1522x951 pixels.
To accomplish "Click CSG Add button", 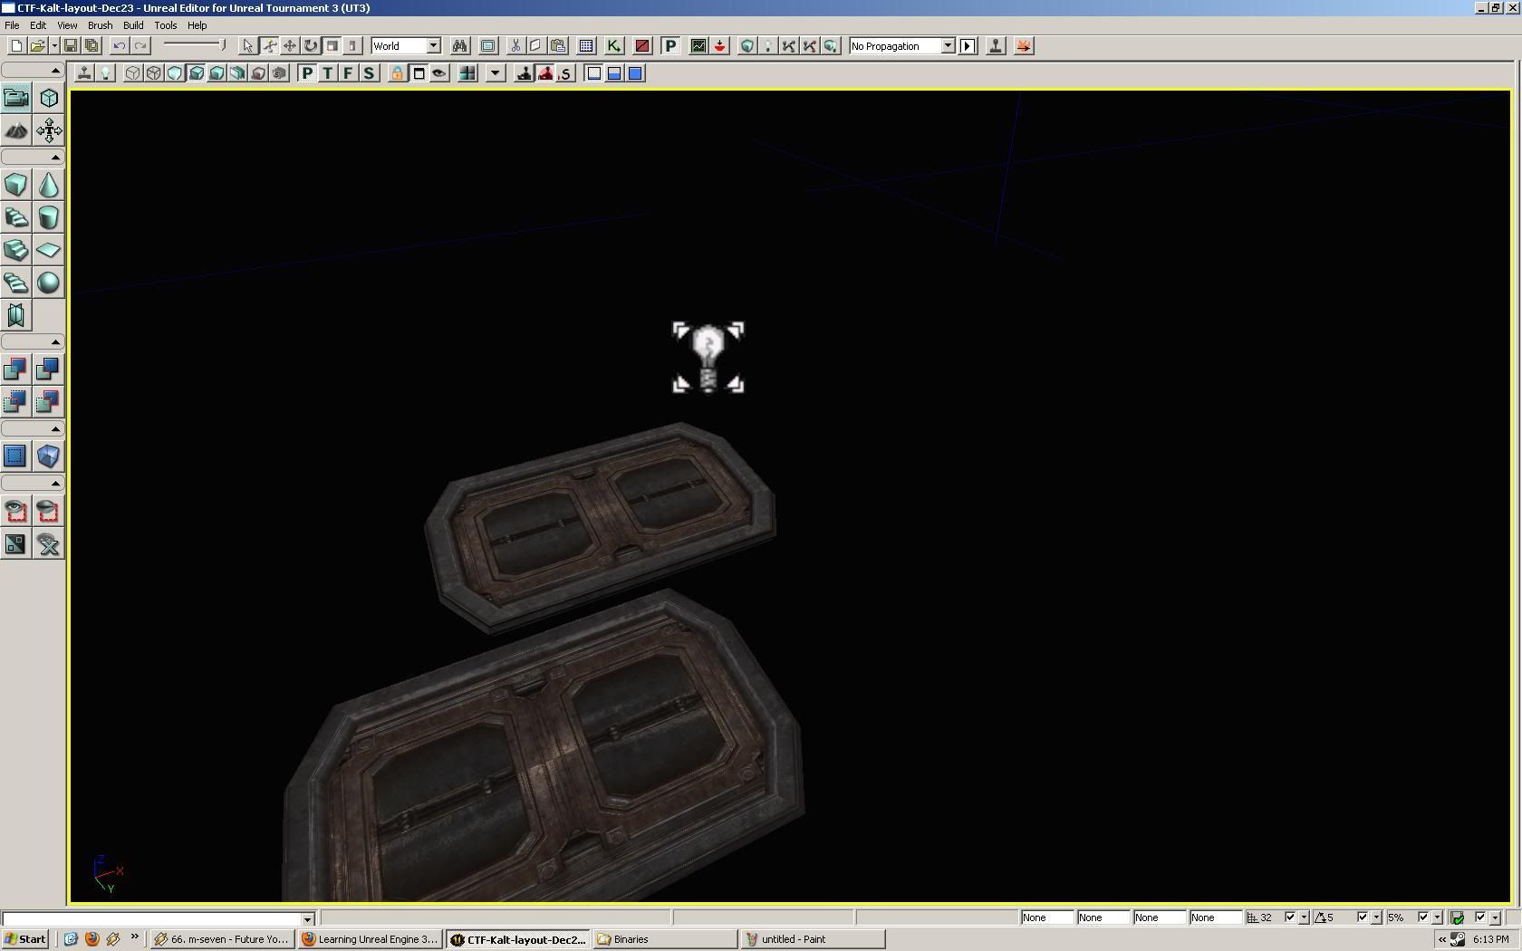I will pyautogui.click(x=16, y=370).
